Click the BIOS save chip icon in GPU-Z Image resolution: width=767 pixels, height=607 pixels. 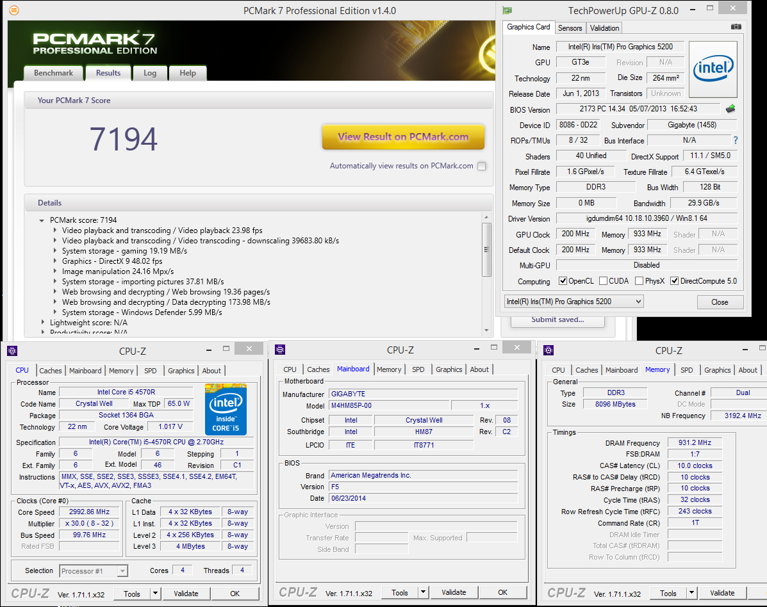(x=730, y=109)
